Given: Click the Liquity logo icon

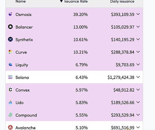Looking at the screenshot, I should (10, 64).
